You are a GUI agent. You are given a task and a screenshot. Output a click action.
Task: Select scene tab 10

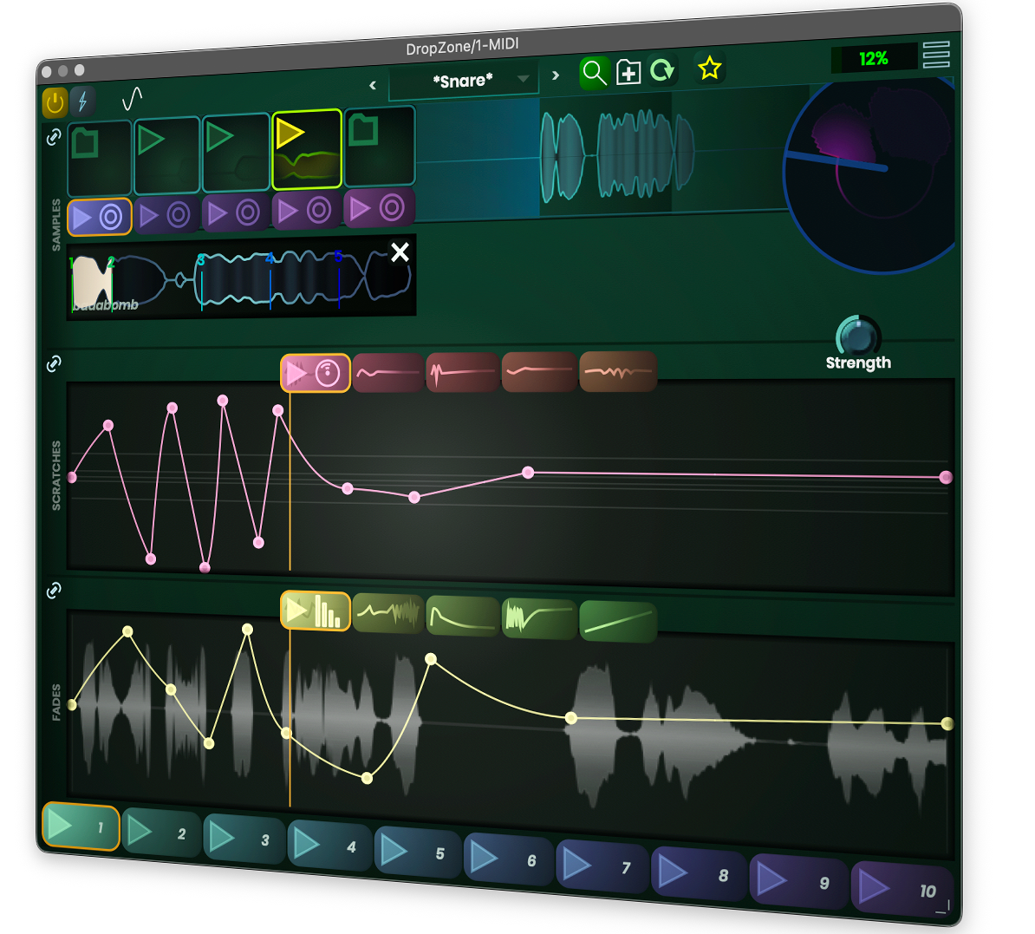[902, 889]
